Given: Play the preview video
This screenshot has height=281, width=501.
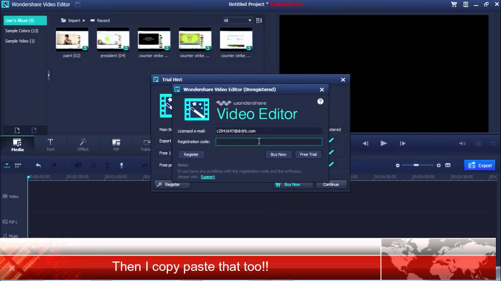Looking at the screenshot, I should click(384, 143).
